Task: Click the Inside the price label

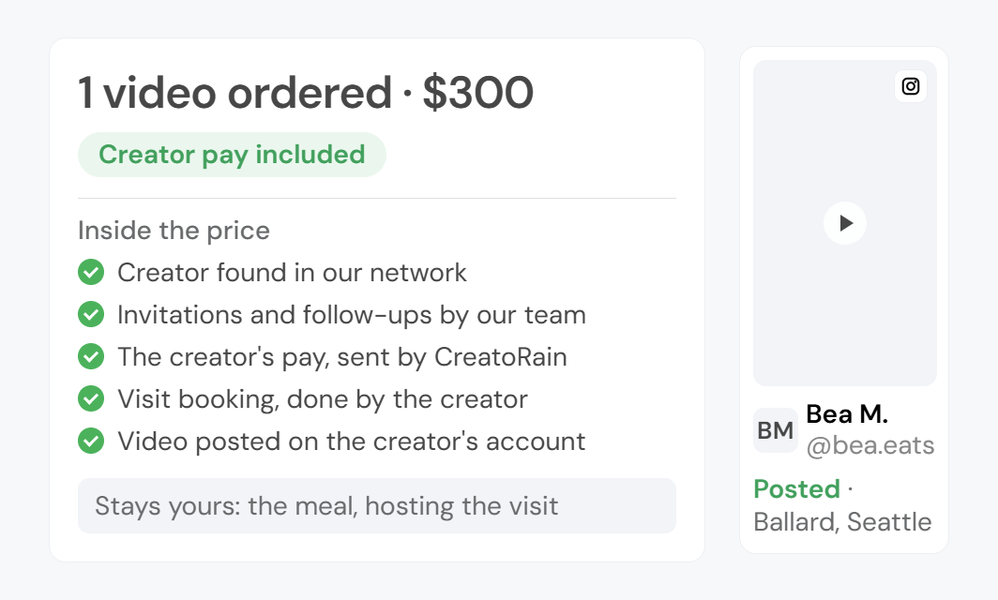Action: pyautogui.click(x=174, y=231)
